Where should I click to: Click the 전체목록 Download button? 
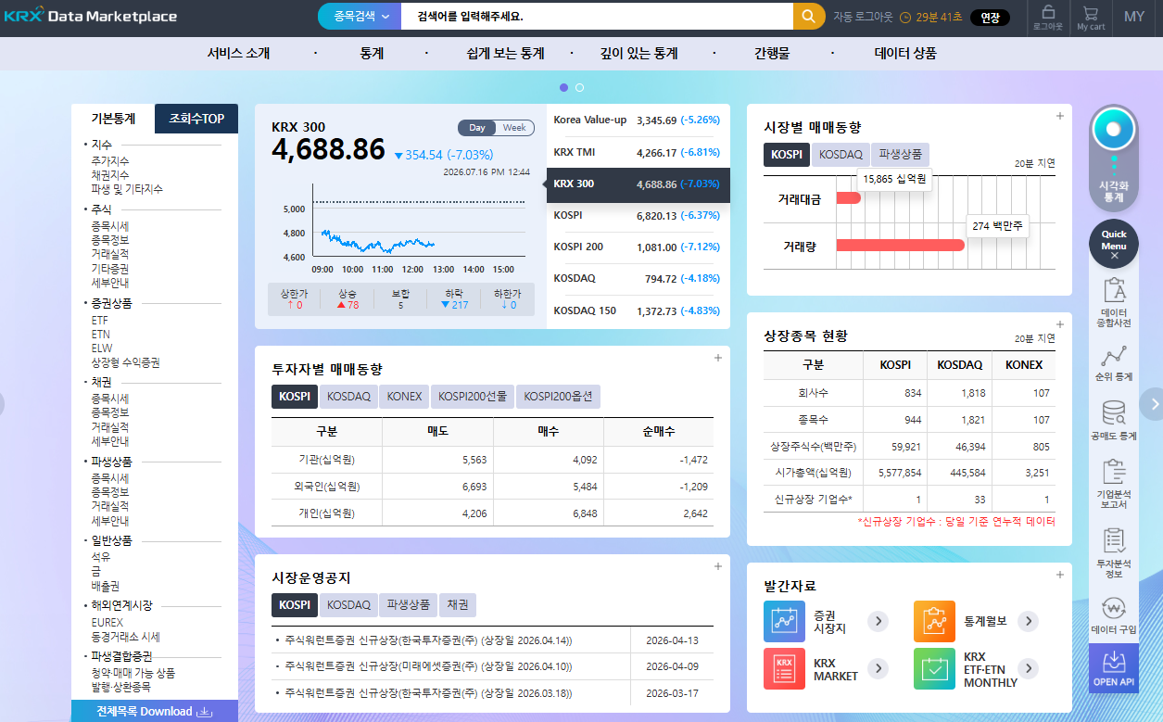pyautogui.click(x=155, y=711)
